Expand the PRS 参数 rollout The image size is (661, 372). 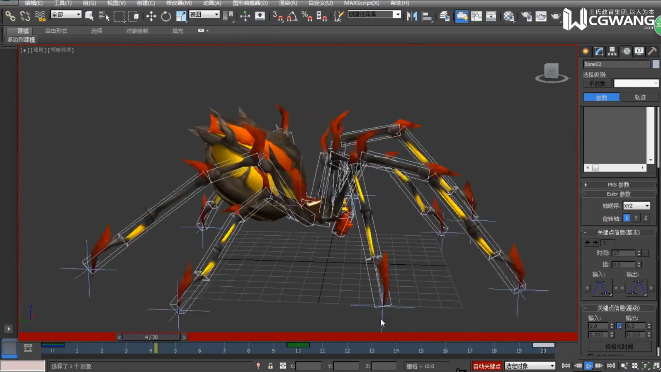pyautogui.click(x=618, y=184)
